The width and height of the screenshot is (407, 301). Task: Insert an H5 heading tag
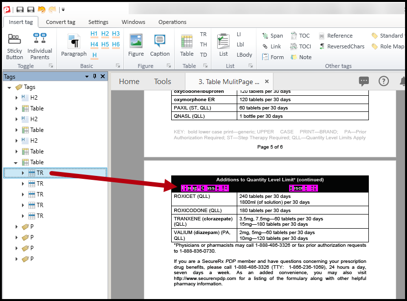click(105, 44)
